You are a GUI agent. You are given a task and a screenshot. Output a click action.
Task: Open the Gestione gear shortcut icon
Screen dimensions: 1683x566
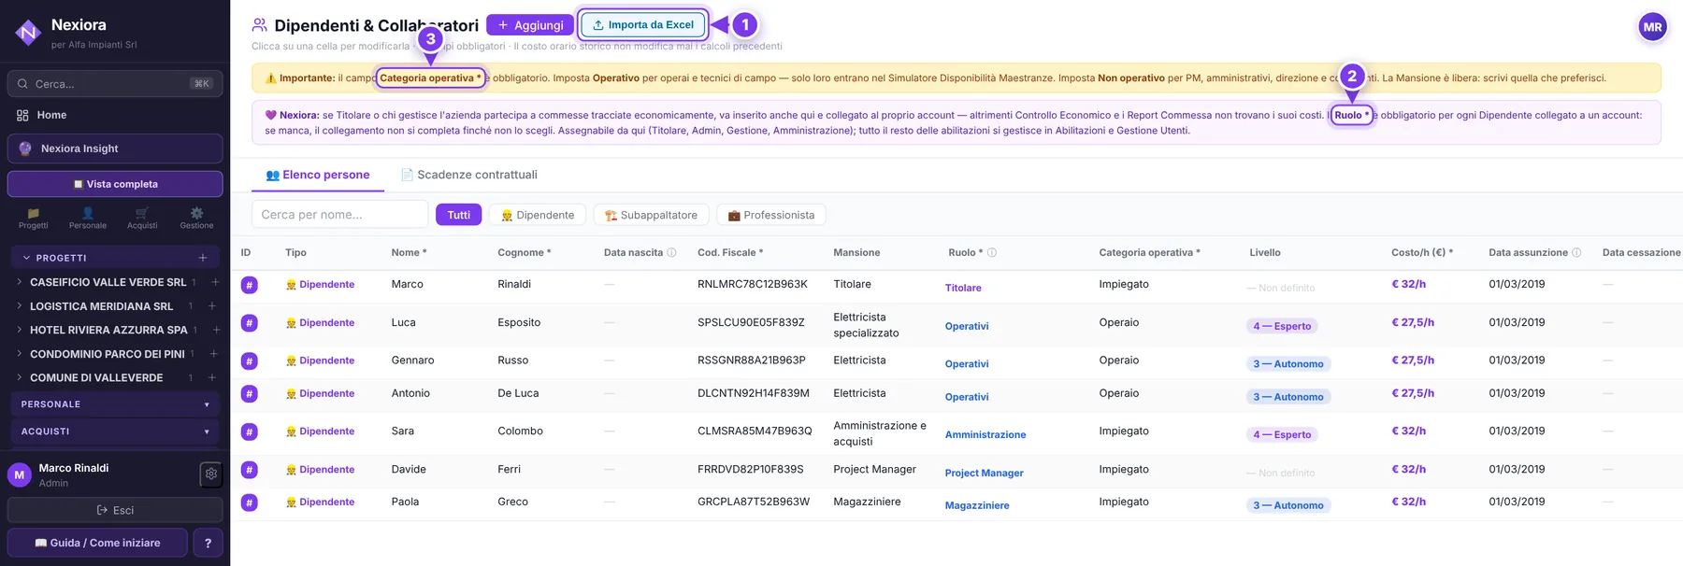(196, 219)
